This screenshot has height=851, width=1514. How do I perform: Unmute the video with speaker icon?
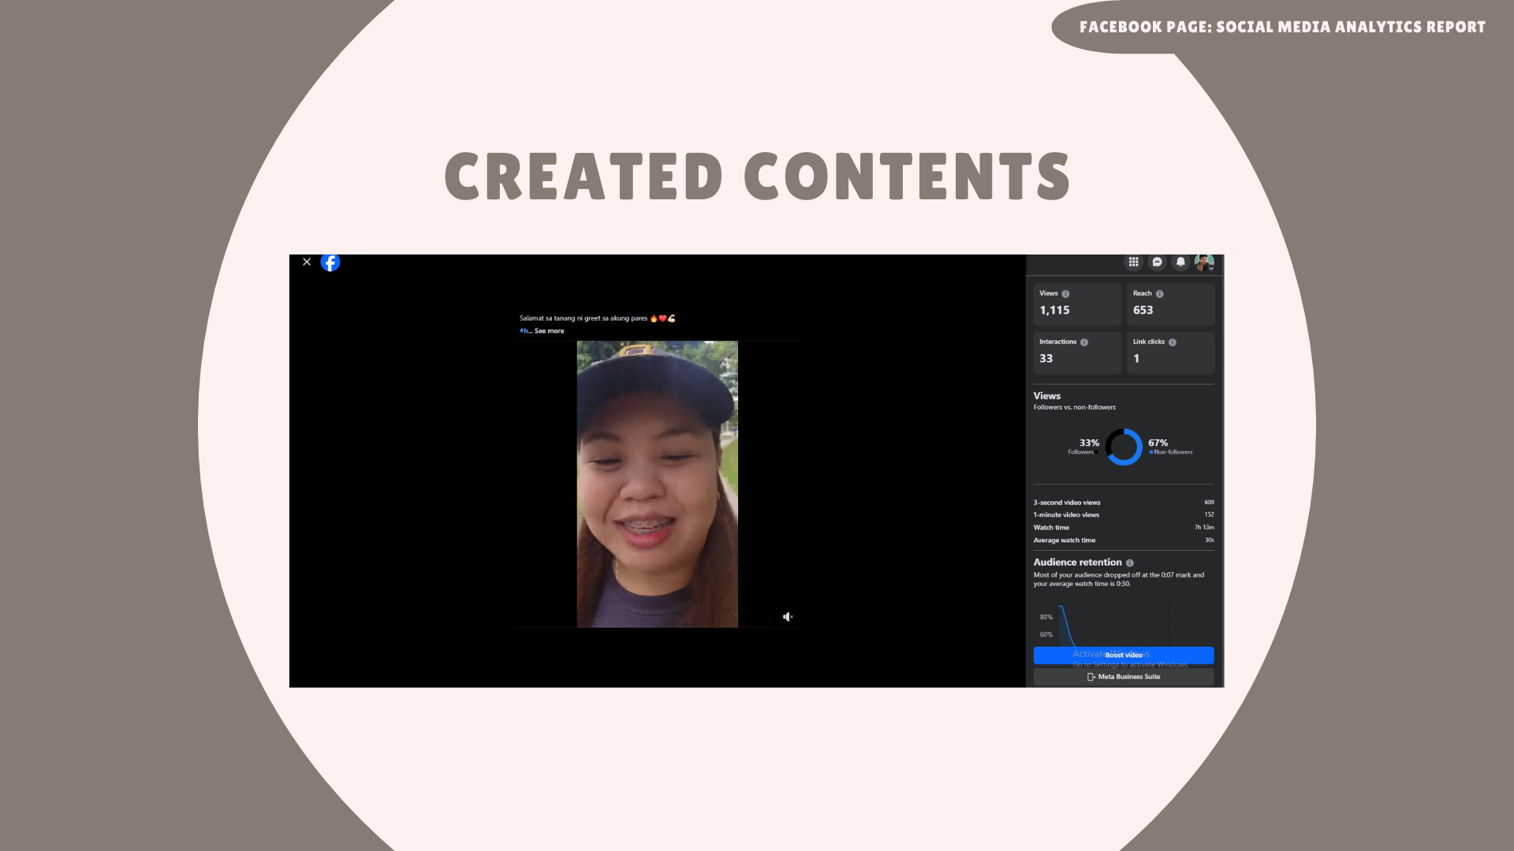(787, 617)
